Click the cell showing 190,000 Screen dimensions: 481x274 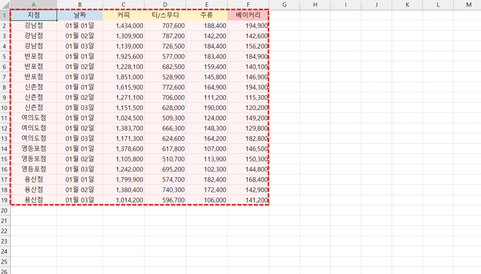point(206,108)
